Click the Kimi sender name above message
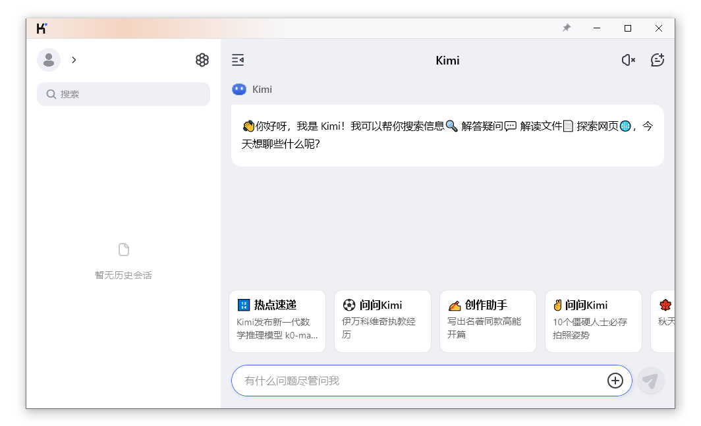The height and width of the screenshot is (426, 701). pyautogui.click(x=262, y=90)
